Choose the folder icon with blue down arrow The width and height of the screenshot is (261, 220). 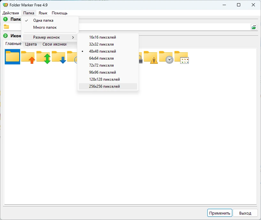(59, 57)
